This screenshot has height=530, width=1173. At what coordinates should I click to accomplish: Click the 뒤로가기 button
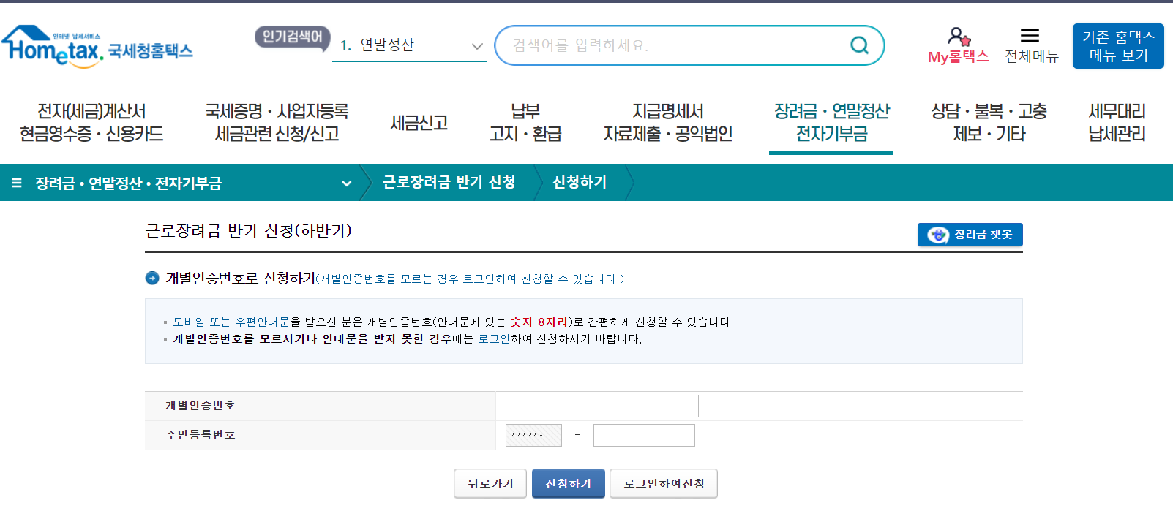click(490, 483)
